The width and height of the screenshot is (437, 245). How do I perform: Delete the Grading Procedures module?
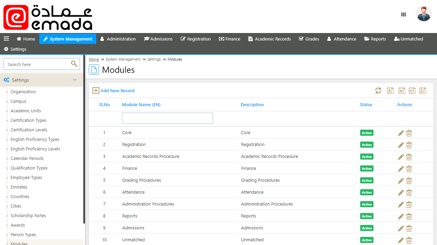409,181
